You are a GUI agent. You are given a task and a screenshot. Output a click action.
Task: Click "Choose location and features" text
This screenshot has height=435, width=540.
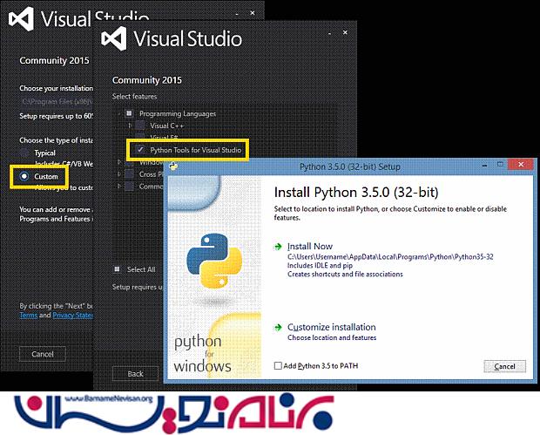pyautogui.click(x=332, y=337)
